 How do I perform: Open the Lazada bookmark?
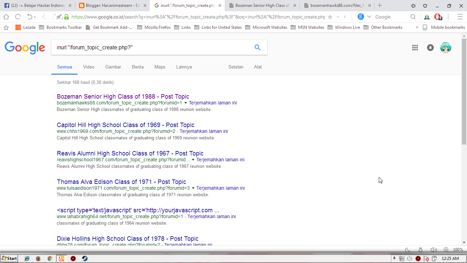(x=25, y=27)
